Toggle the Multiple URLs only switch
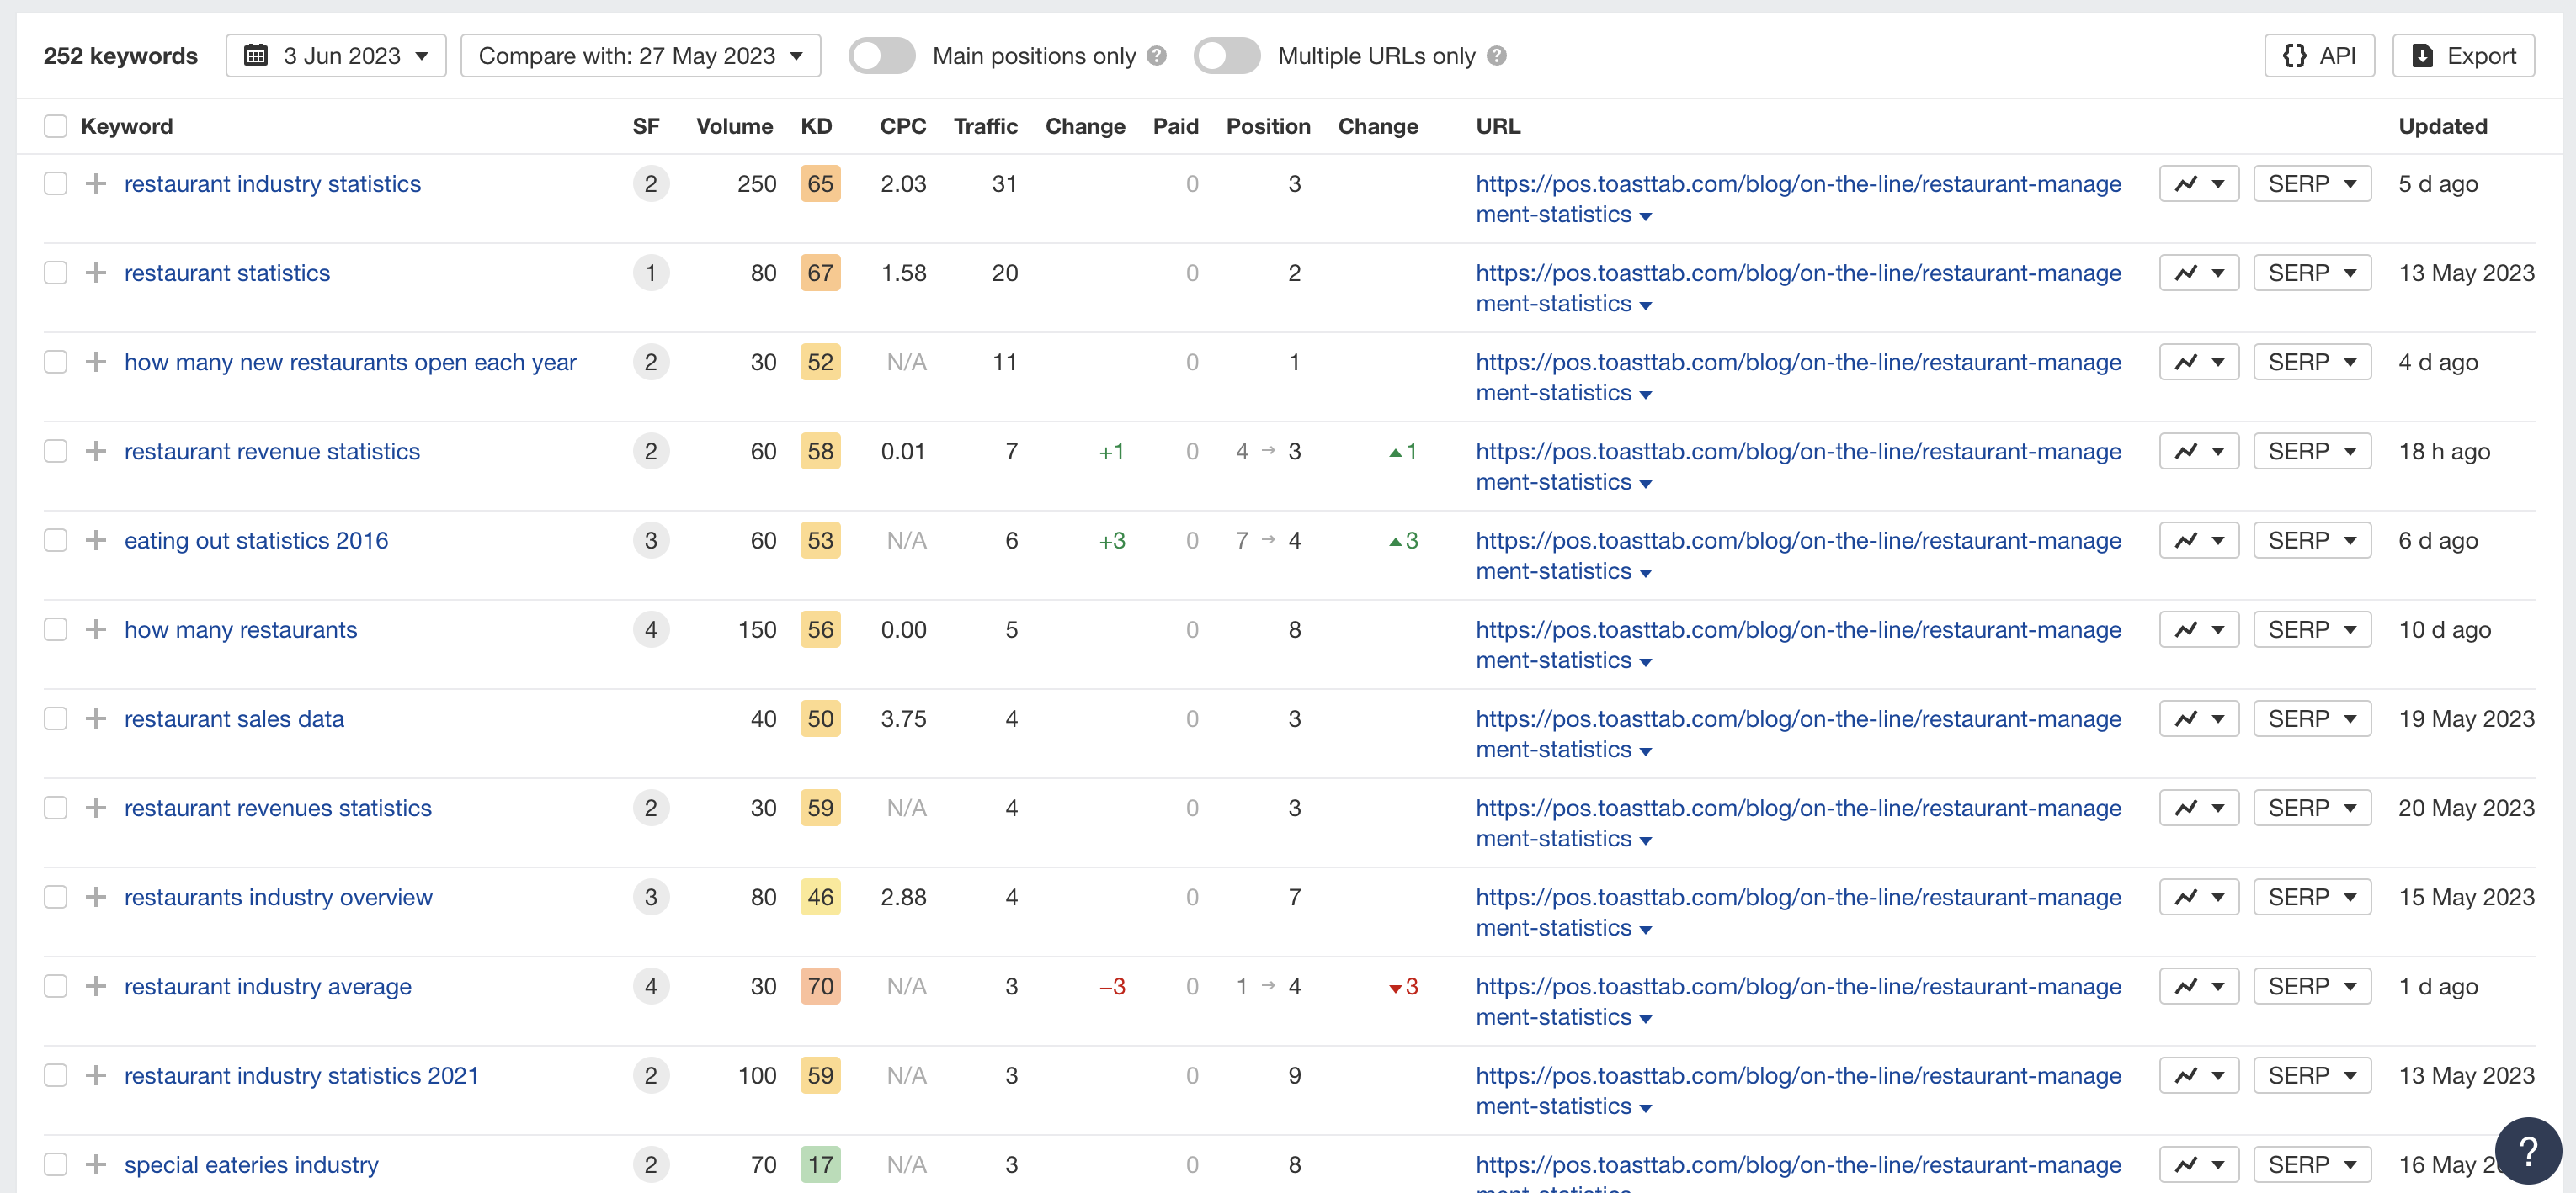Viewport: 2576px width, 1193px height. (1229, 56)
